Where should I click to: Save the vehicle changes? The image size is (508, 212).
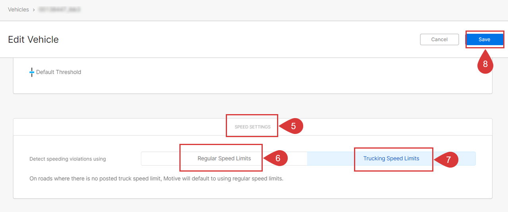(x=485, y=39)
